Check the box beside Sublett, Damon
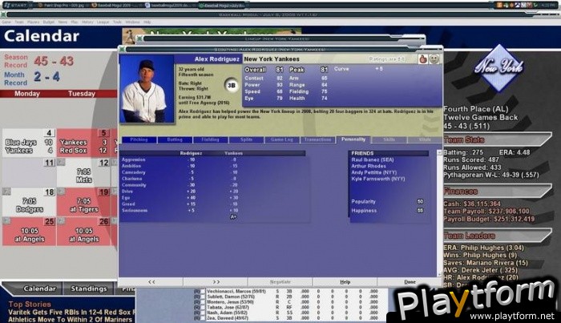Screen dimensions: 561x323 click(203, 297)
